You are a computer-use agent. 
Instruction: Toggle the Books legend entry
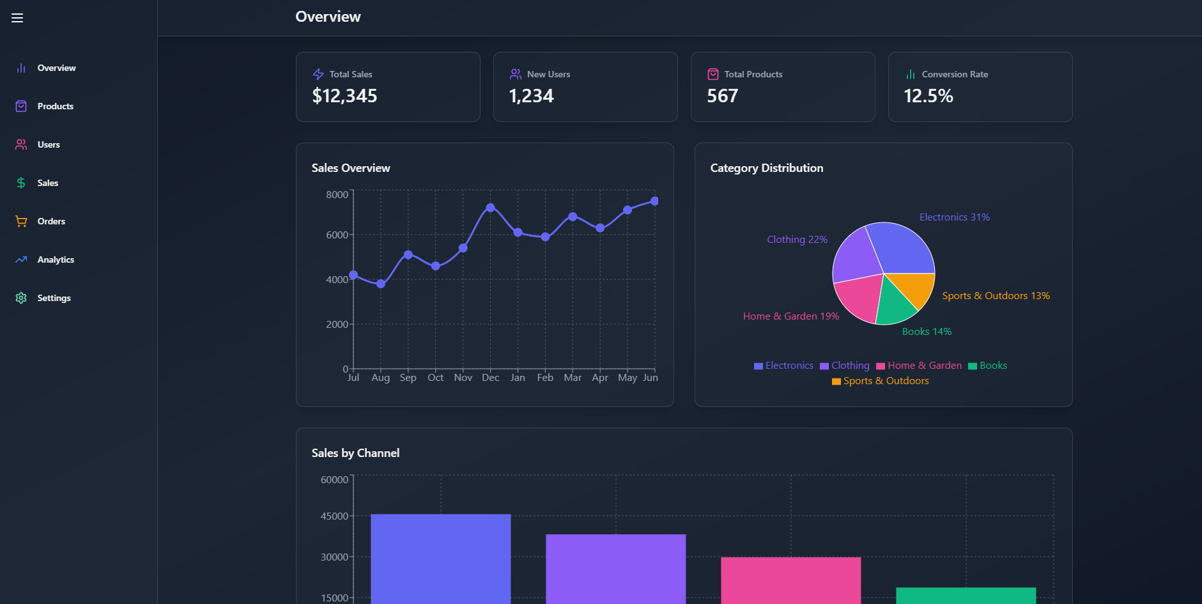[x=988, y=365]
